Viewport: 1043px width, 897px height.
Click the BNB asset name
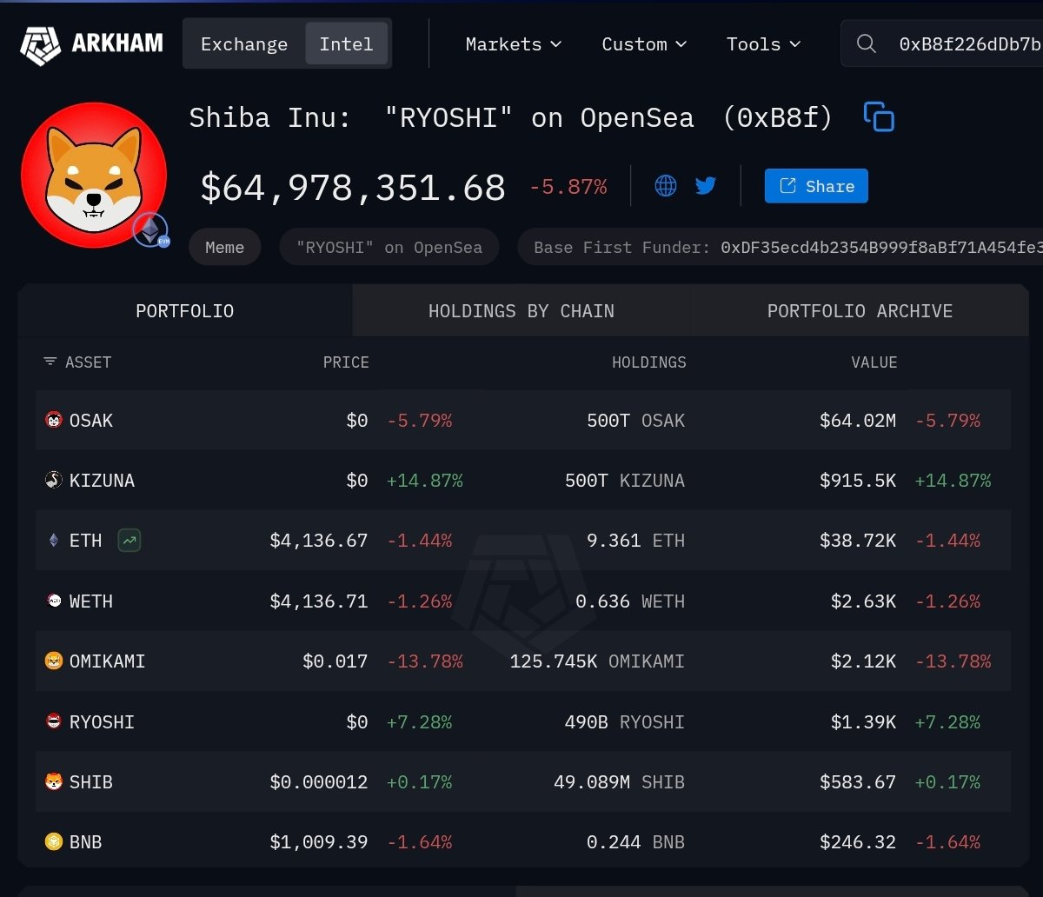85,842
